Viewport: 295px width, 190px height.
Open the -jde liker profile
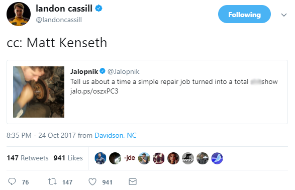pos(130,158)
